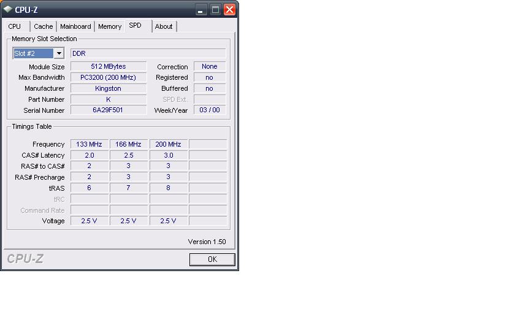Click the Timings Table group label
Viewport: 515px width, 322px height.
tap(32, 126)
